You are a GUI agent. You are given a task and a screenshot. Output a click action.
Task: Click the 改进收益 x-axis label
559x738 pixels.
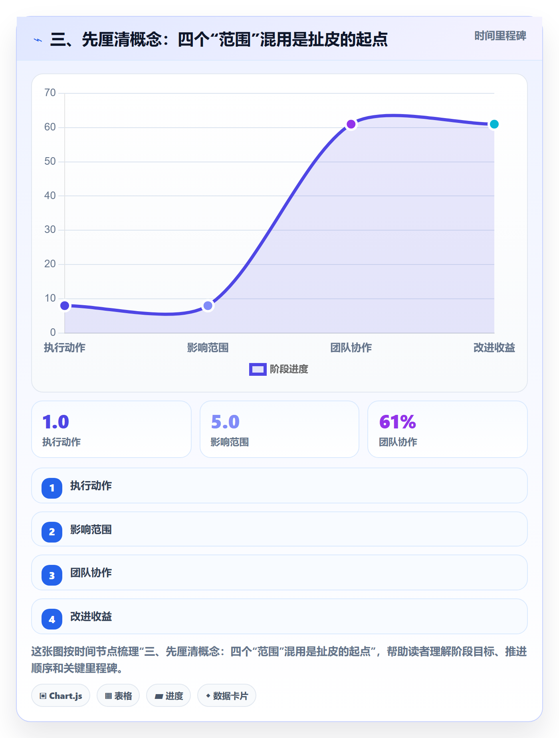coord(494,348)
